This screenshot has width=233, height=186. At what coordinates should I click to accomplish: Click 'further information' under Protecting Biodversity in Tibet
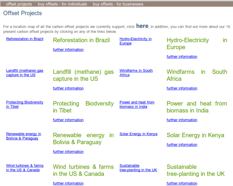(x=68, y=120)
